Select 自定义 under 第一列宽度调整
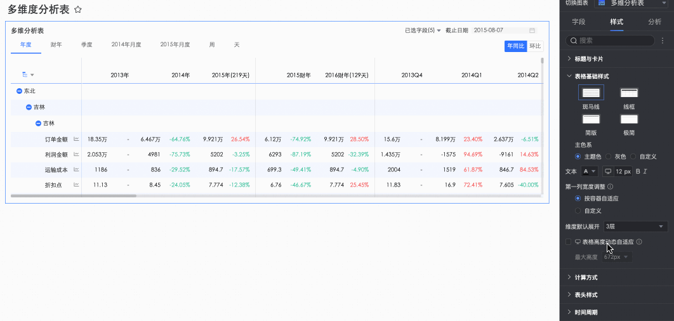674x321 pixels. 578,211
